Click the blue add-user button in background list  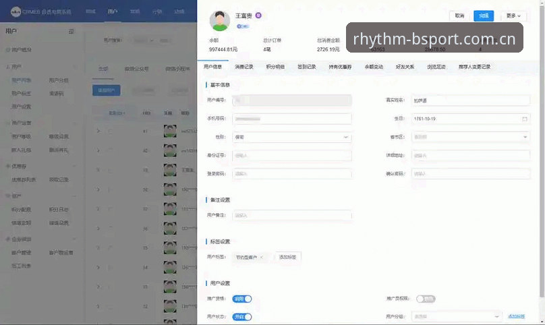(107, 90)
